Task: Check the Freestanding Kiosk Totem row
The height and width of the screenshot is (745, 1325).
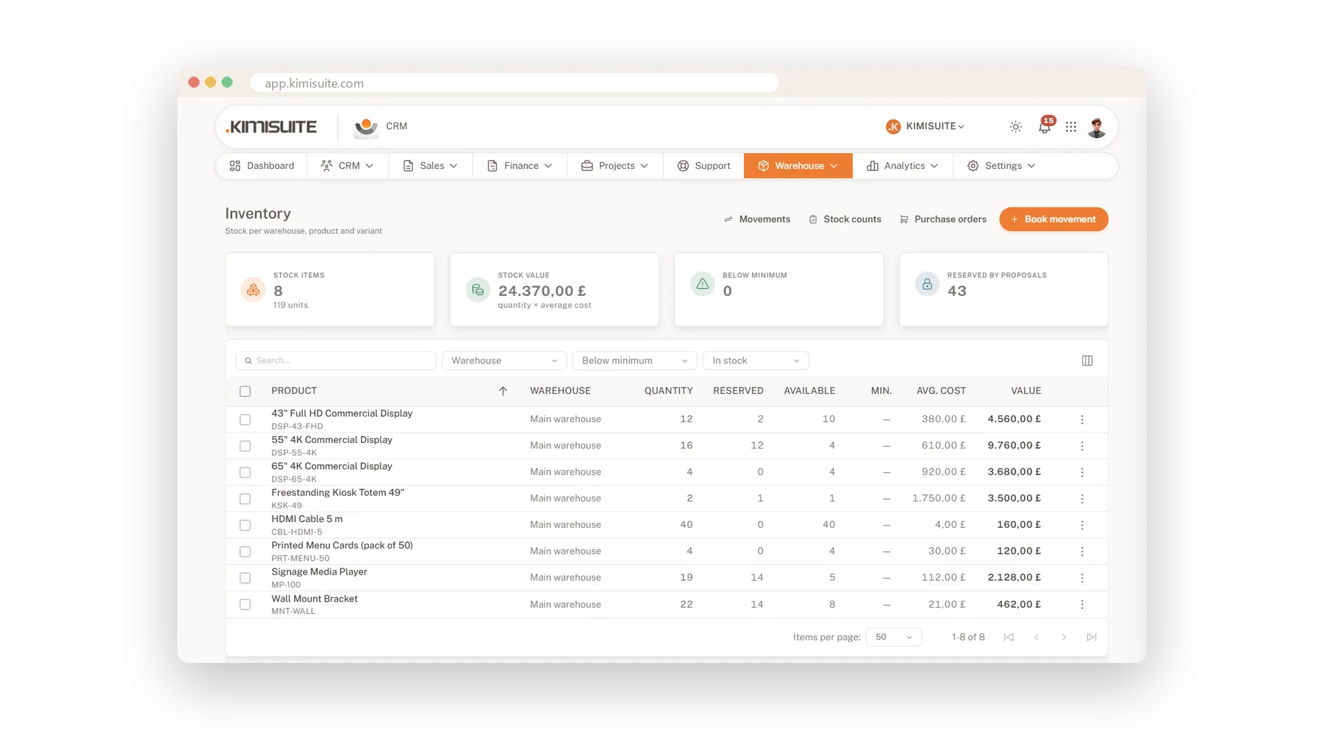Action: pos(245,499)
